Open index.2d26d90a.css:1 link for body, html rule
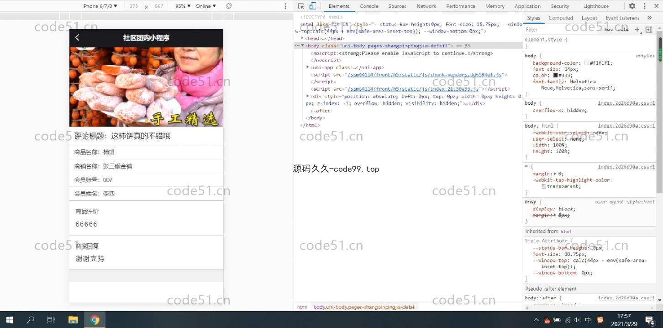Screen dimensions: 663x328 coord(626,126)
